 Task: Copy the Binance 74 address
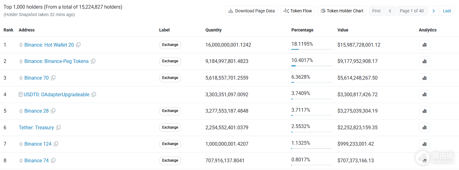(53, 160)
